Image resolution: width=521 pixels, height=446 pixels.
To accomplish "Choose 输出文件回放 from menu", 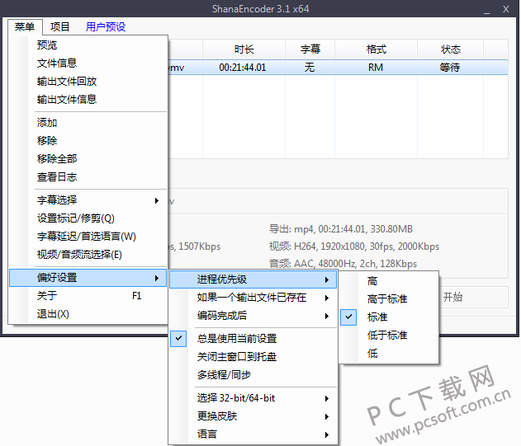I will pos(88,82).
